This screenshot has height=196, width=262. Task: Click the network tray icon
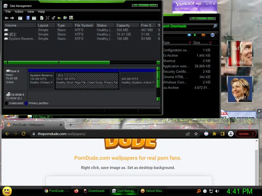click(211, 191)
